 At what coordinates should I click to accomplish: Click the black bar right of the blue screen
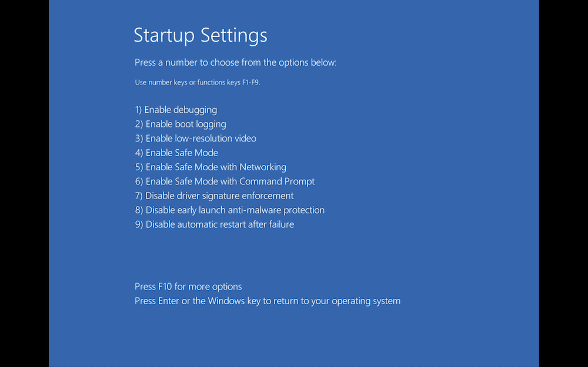click(x=563, y=183)
